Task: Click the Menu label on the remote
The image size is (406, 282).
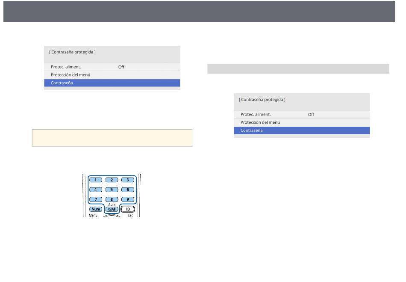Action: (x=93, y=215)
